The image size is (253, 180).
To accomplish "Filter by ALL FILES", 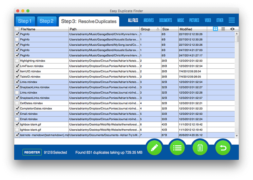I will pos(133,20).
